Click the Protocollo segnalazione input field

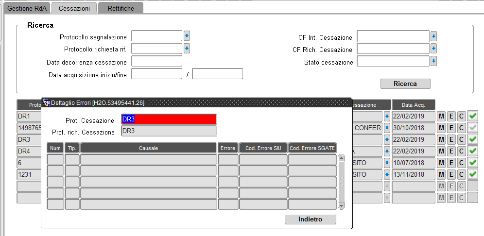pyautogui.click(x=157, y=36)
